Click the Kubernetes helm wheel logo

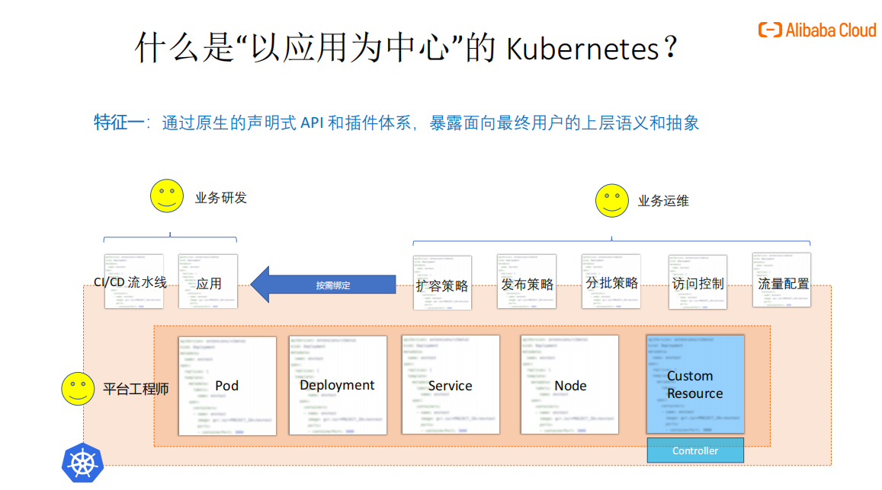82,463
